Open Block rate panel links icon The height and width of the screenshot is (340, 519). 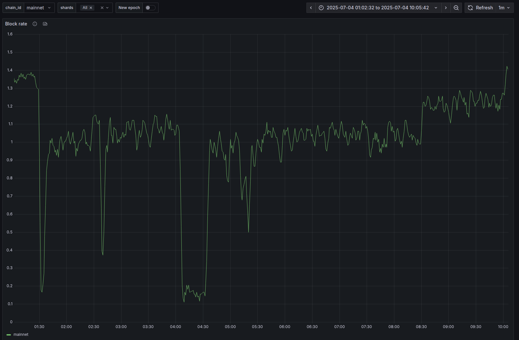point(45,24)
